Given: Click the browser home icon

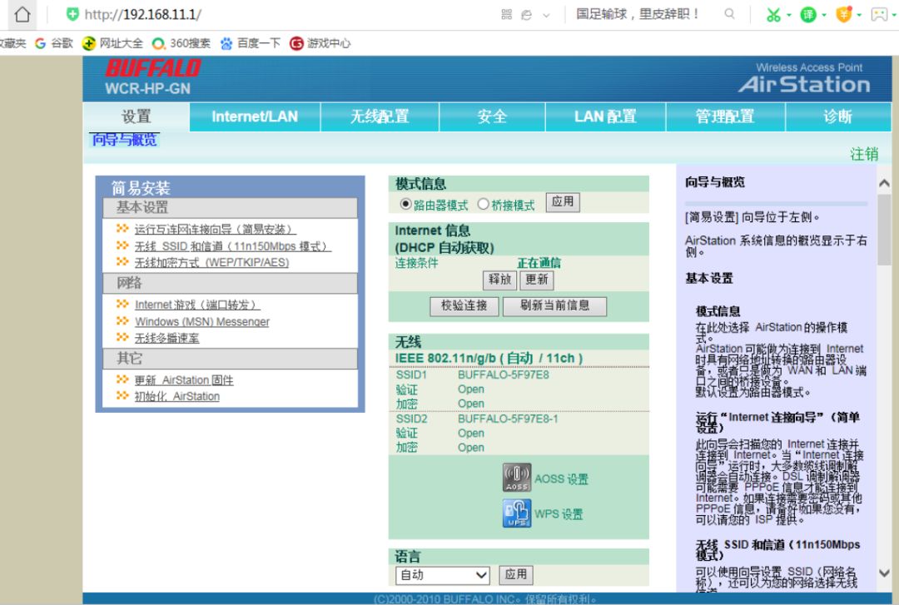Looking at the screenshot, I should click(22, 14).
